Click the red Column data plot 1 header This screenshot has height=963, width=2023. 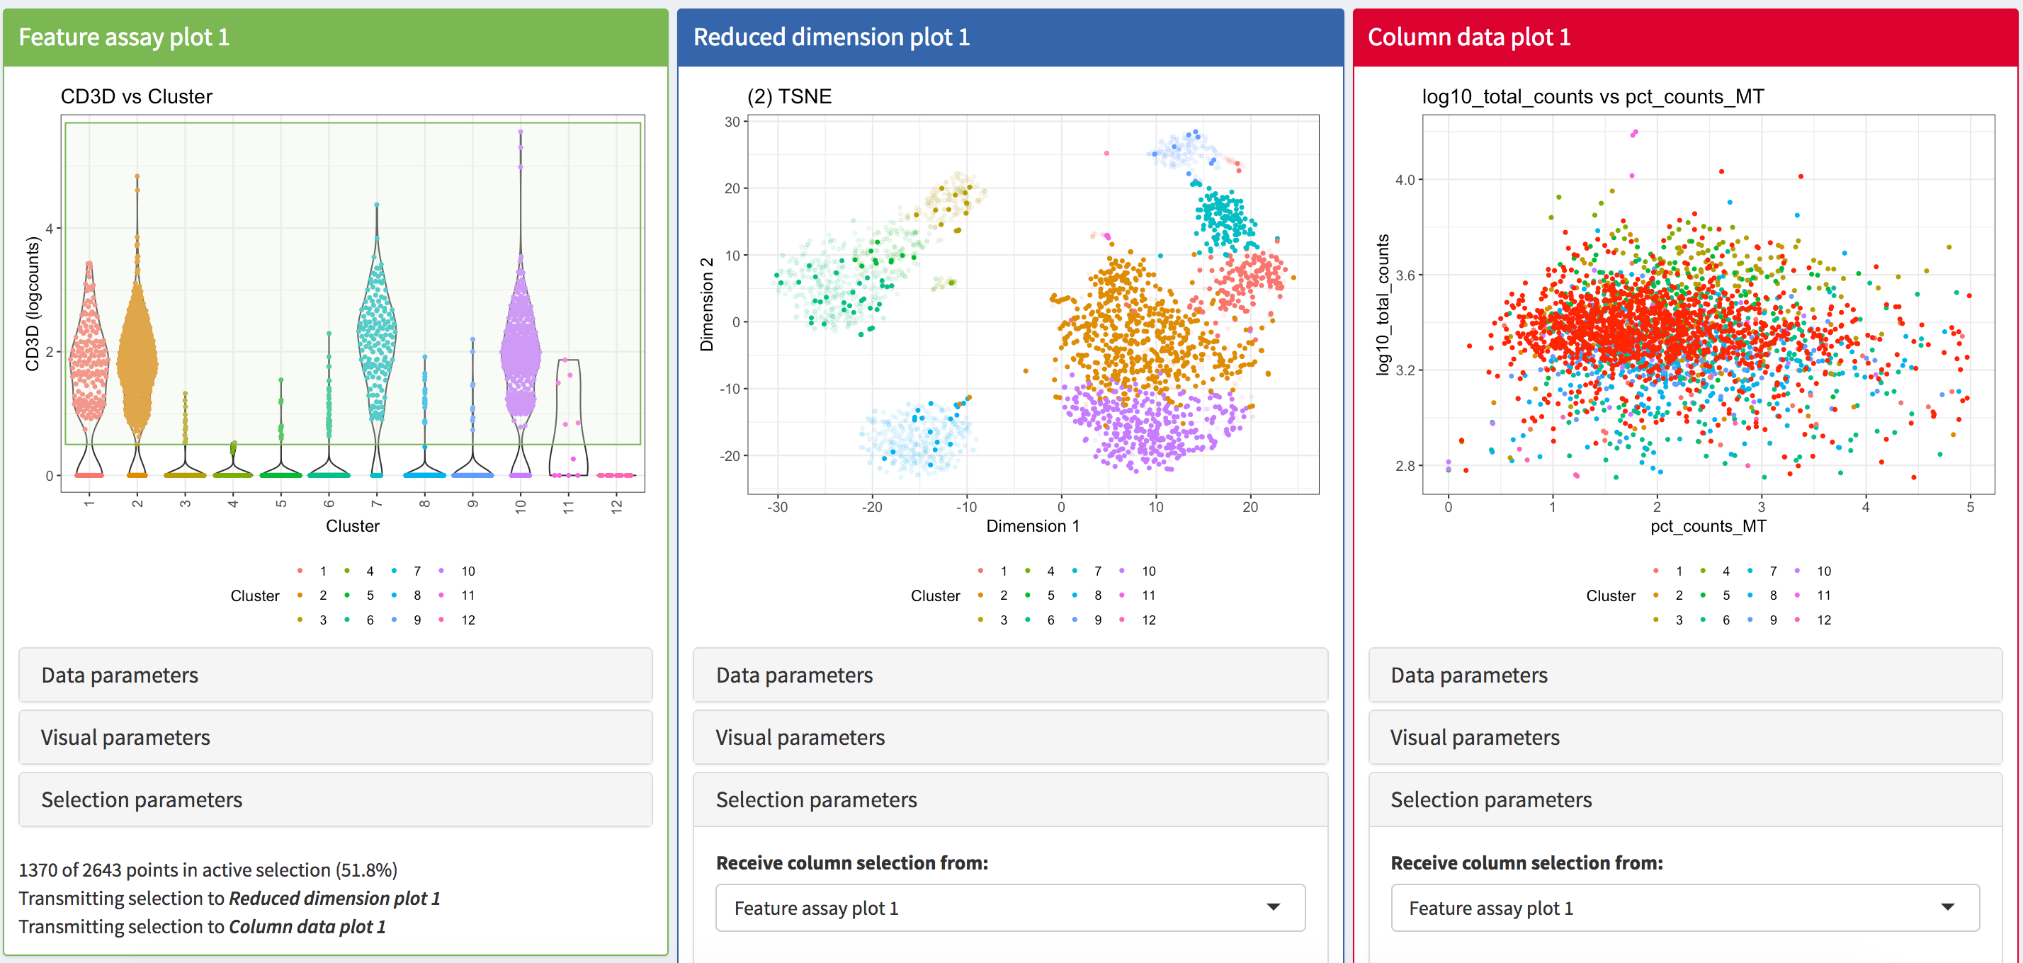[1684, 37]
